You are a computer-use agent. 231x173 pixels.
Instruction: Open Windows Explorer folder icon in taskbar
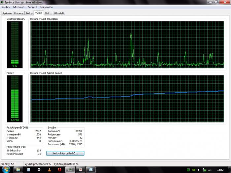click(18, 170)
